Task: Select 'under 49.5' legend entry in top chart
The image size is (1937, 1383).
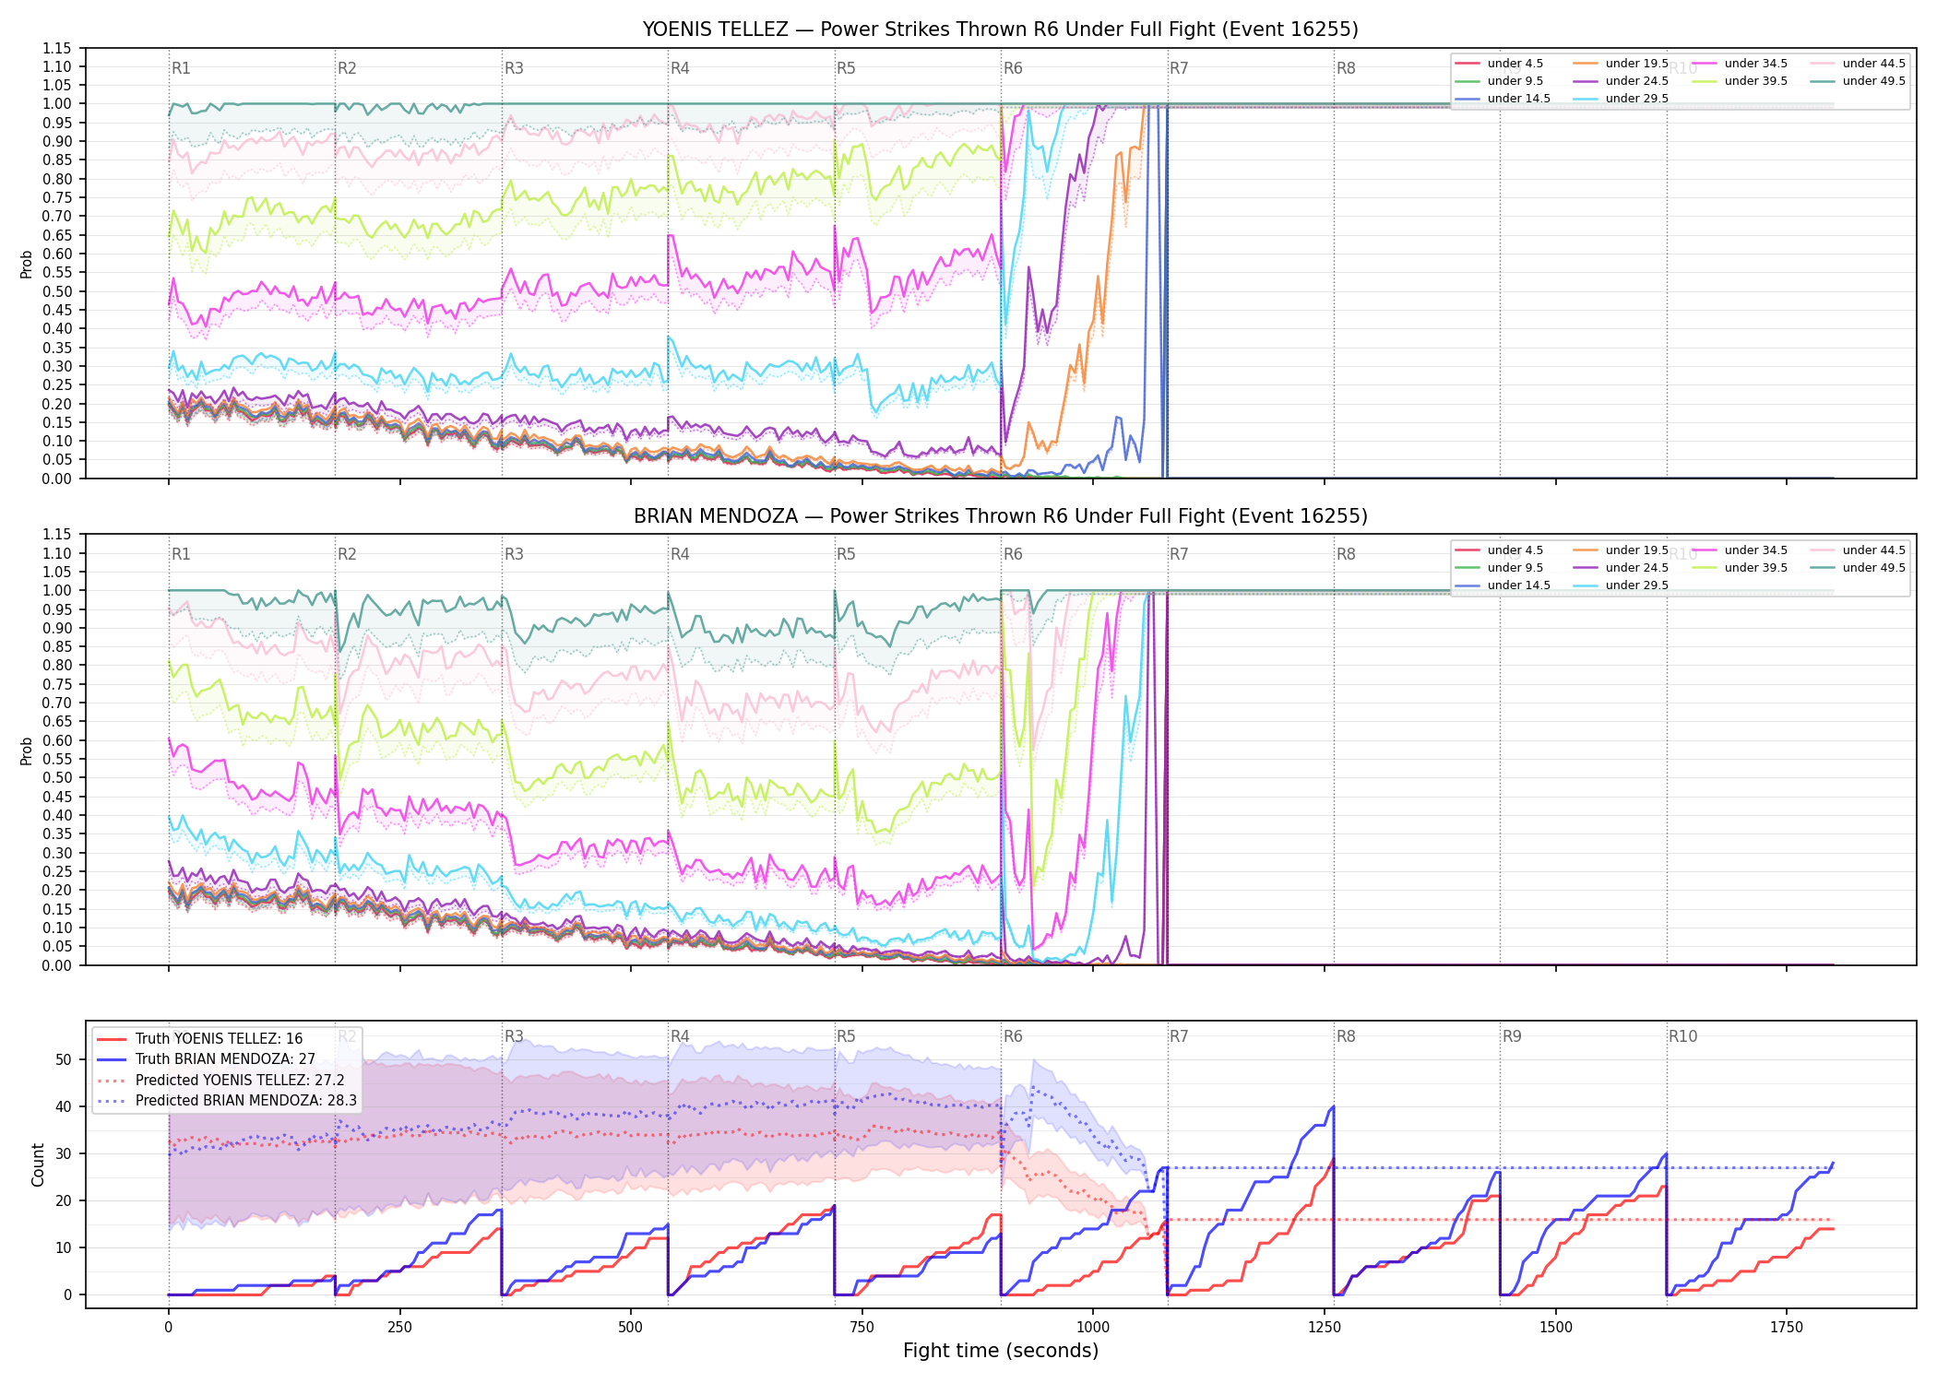Action: click(x=1856, y=81)
